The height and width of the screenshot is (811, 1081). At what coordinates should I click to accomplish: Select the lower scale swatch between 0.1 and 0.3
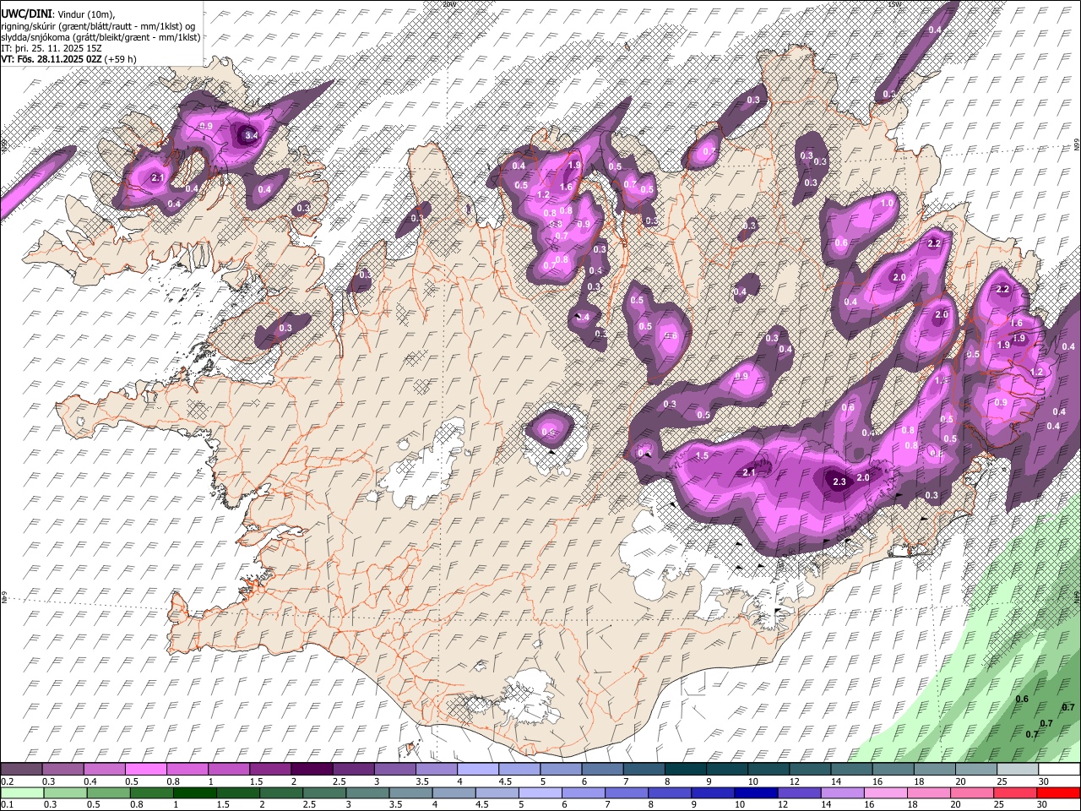[22, 792]
